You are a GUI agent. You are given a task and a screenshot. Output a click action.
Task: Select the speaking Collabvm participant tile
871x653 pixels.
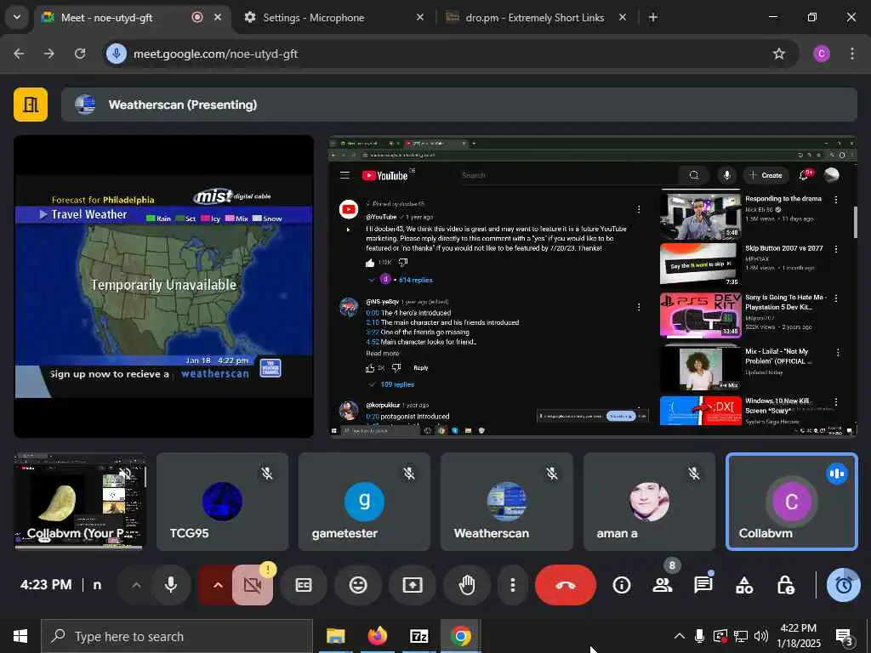(792, 502)
